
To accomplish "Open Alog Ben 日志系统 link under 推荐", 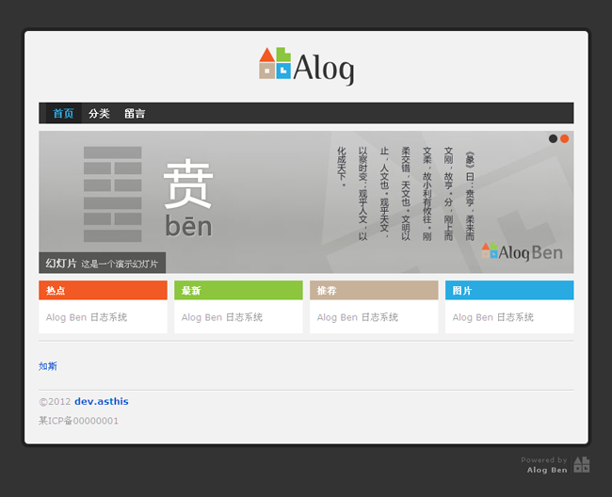I will [358, 318].
